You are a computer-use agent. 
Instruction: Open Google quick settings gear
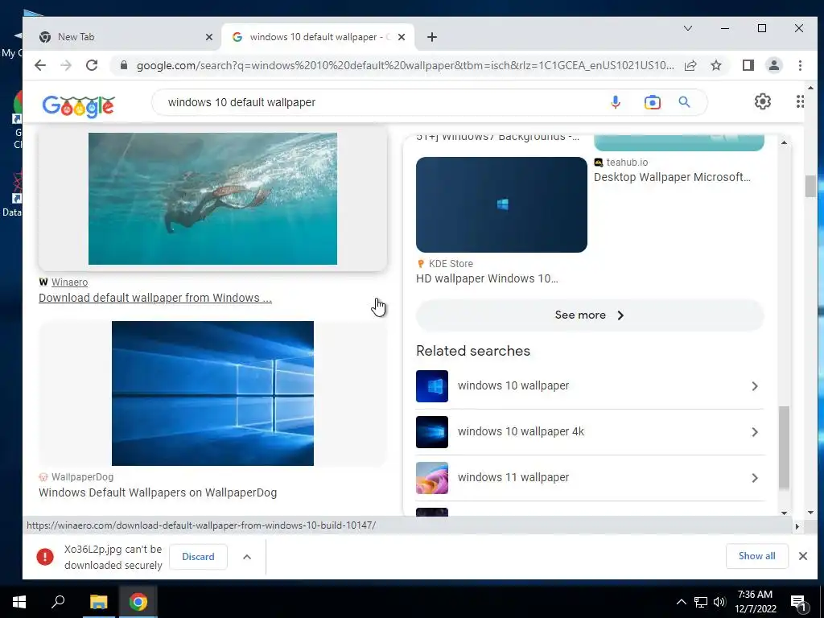click(763, 101)
